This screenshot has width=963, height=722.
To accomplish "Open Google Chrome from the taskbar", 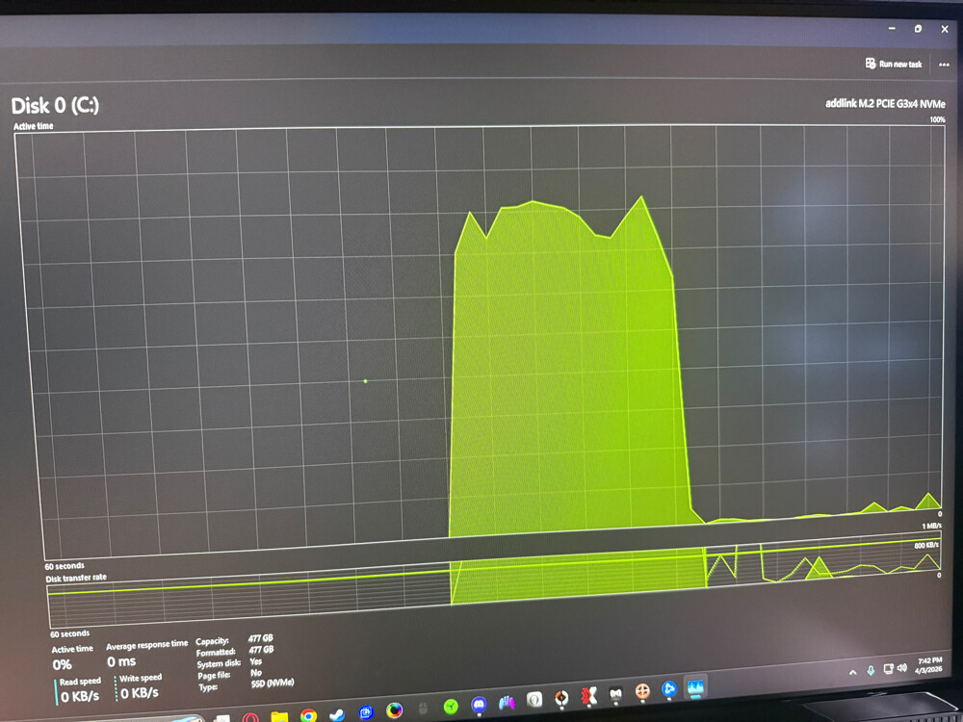I will click(x=308, y=715).
